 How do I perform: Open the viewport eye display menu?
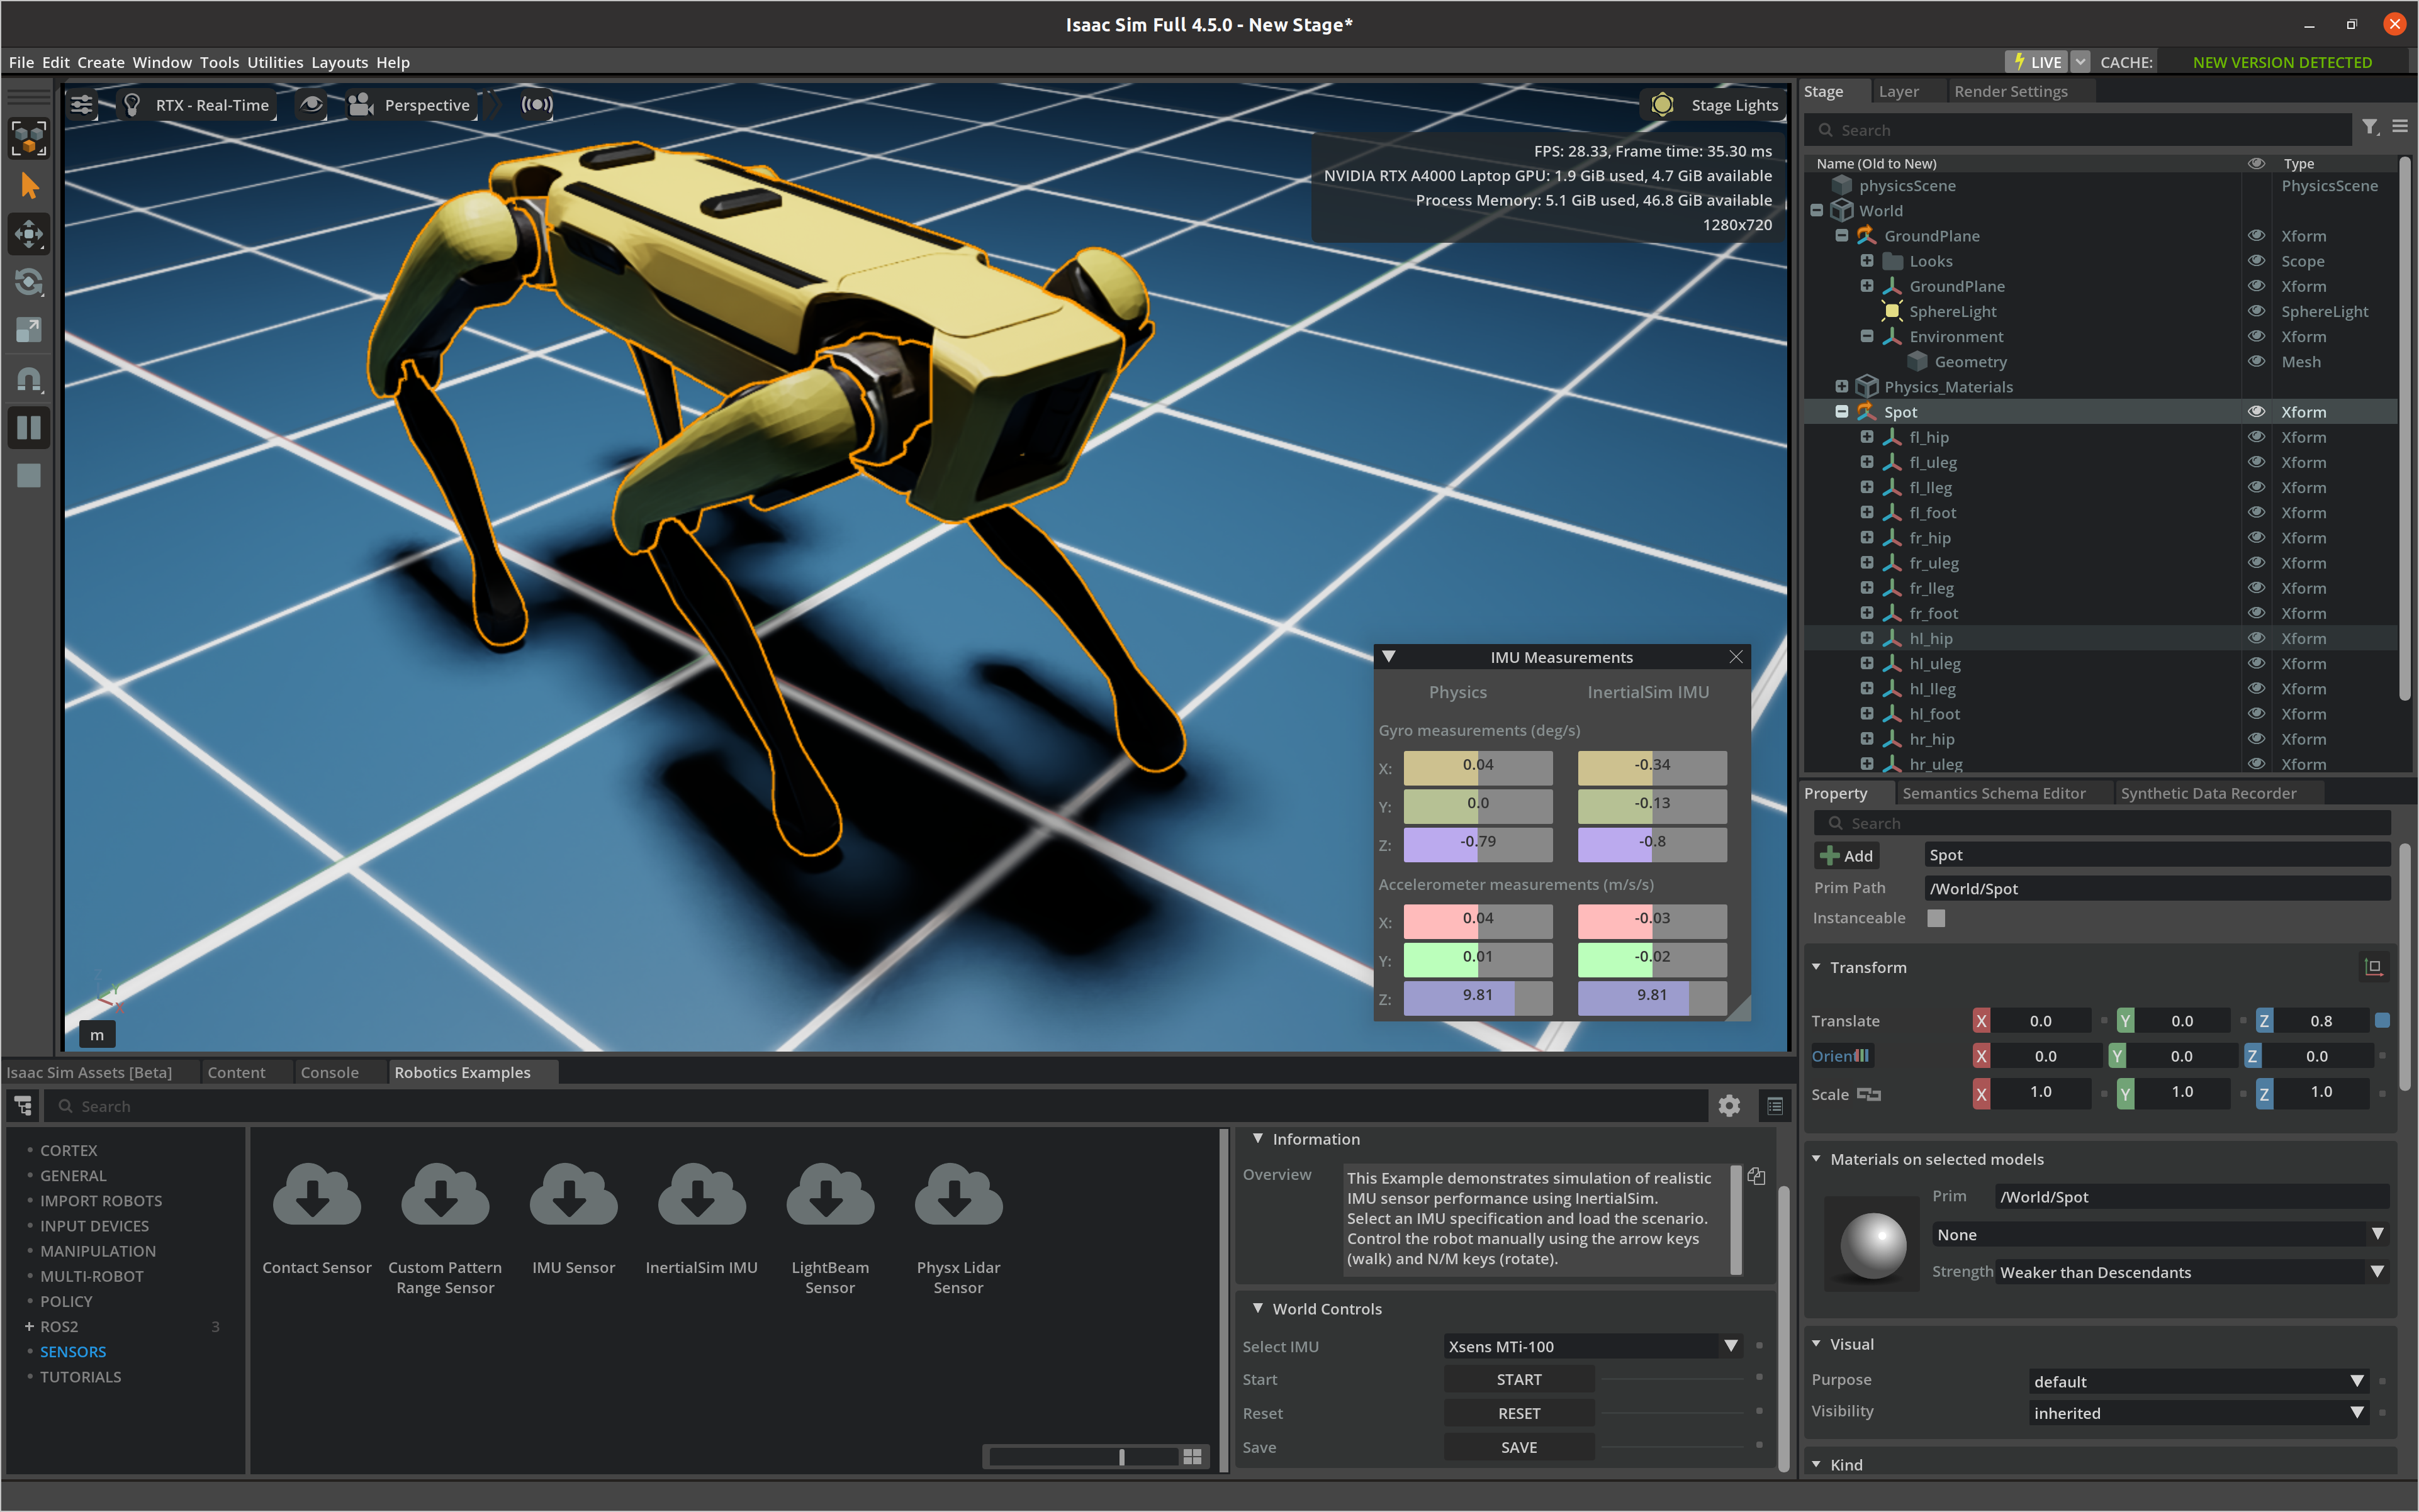[311, 104]
